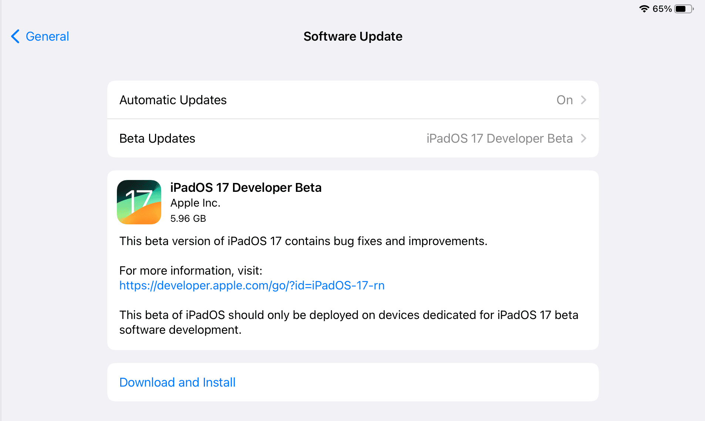
Task: Click the Software Update page title
Action: (353, 36)
